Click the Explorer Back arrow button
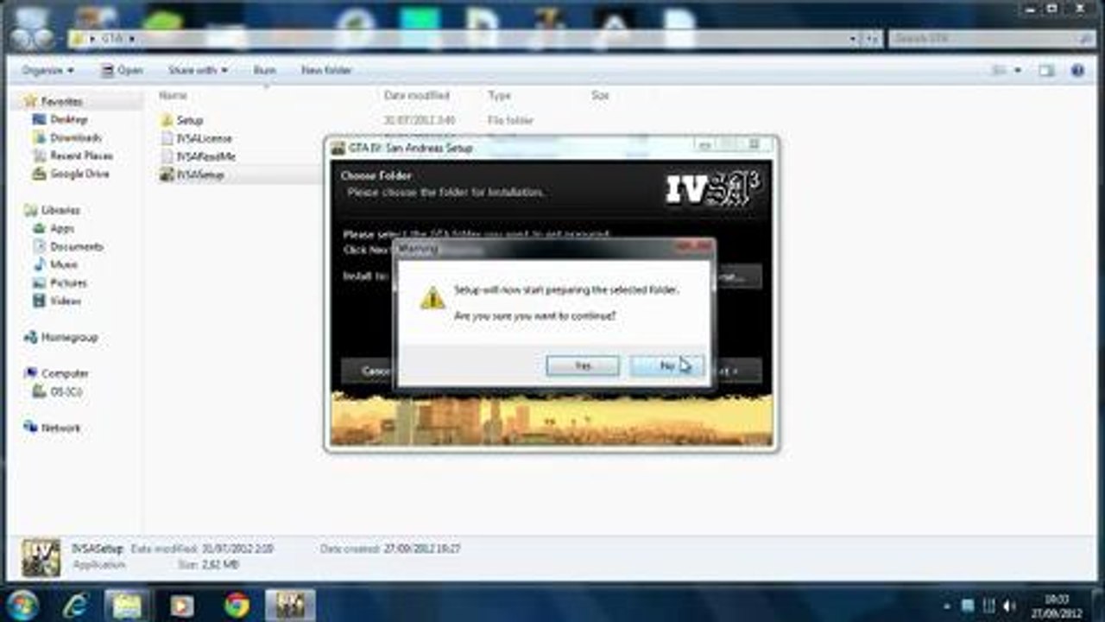Screen dimensions: 1105x622 click(x=20, y=39)
